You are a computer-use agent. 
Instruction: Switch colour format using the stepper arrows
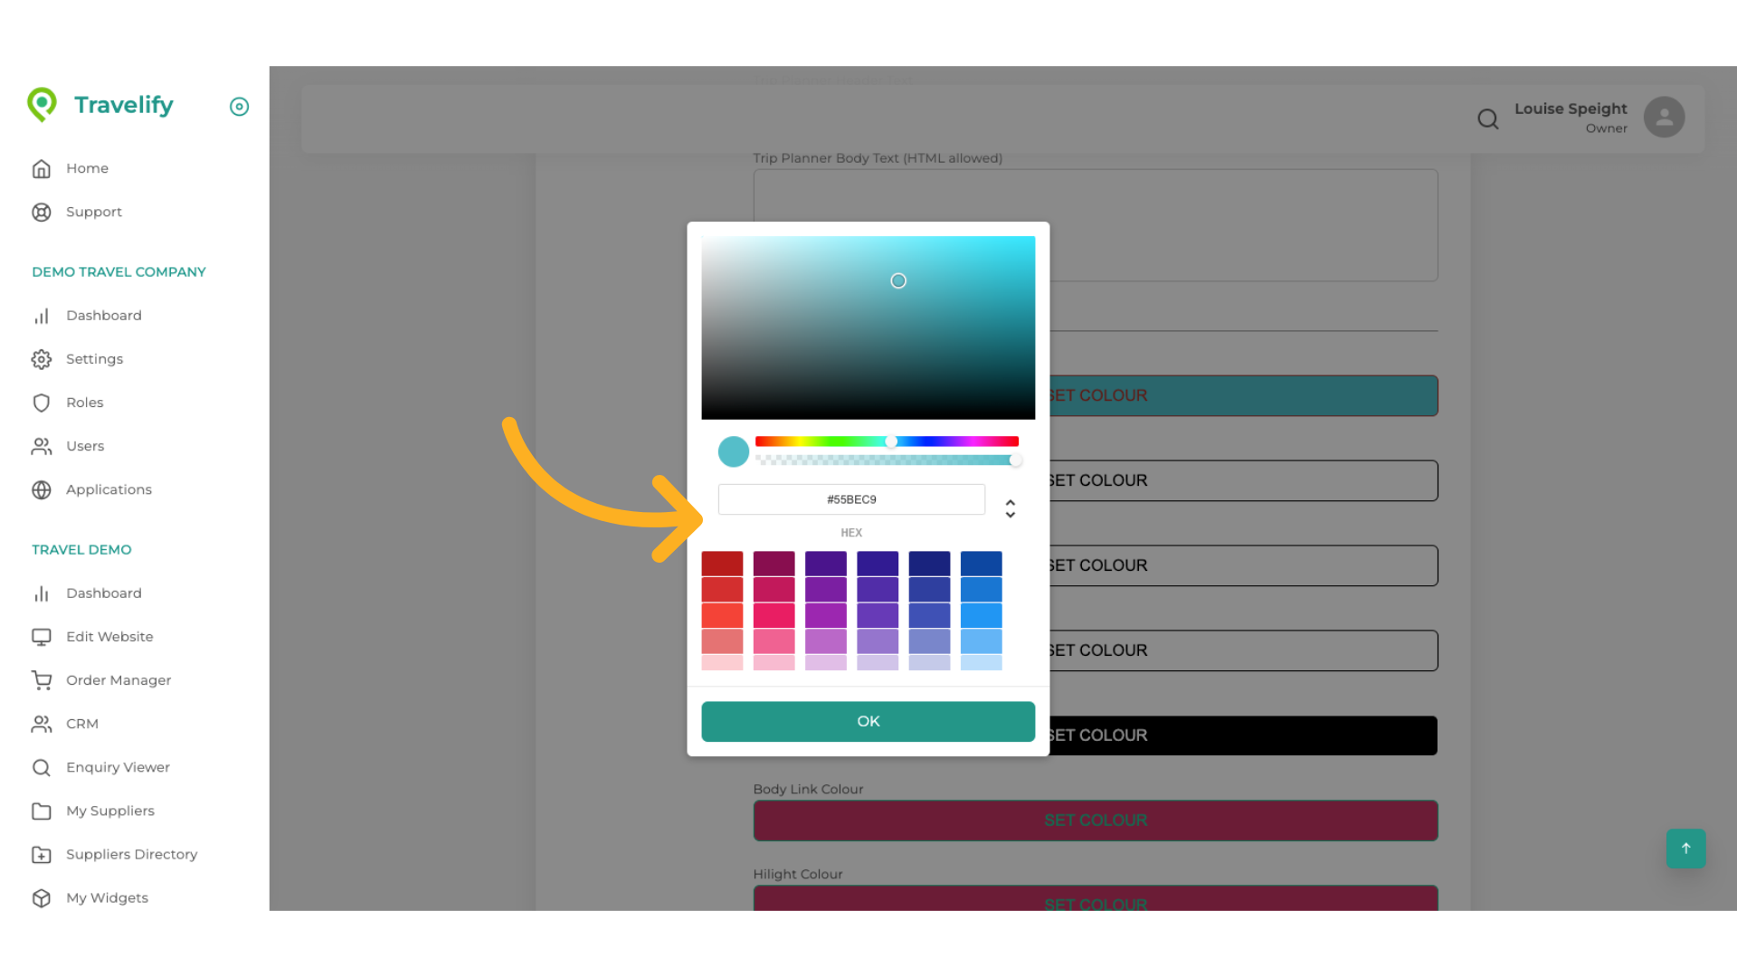tap(1010, 507)
